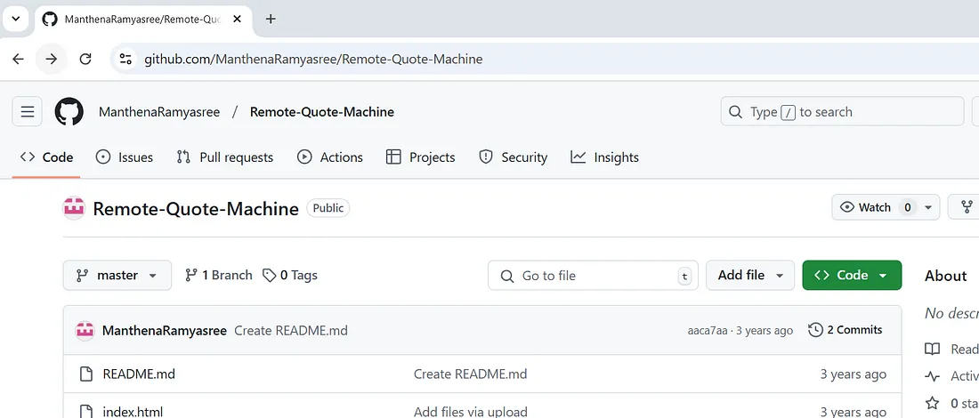Open a new browser tab

[271, 19]
